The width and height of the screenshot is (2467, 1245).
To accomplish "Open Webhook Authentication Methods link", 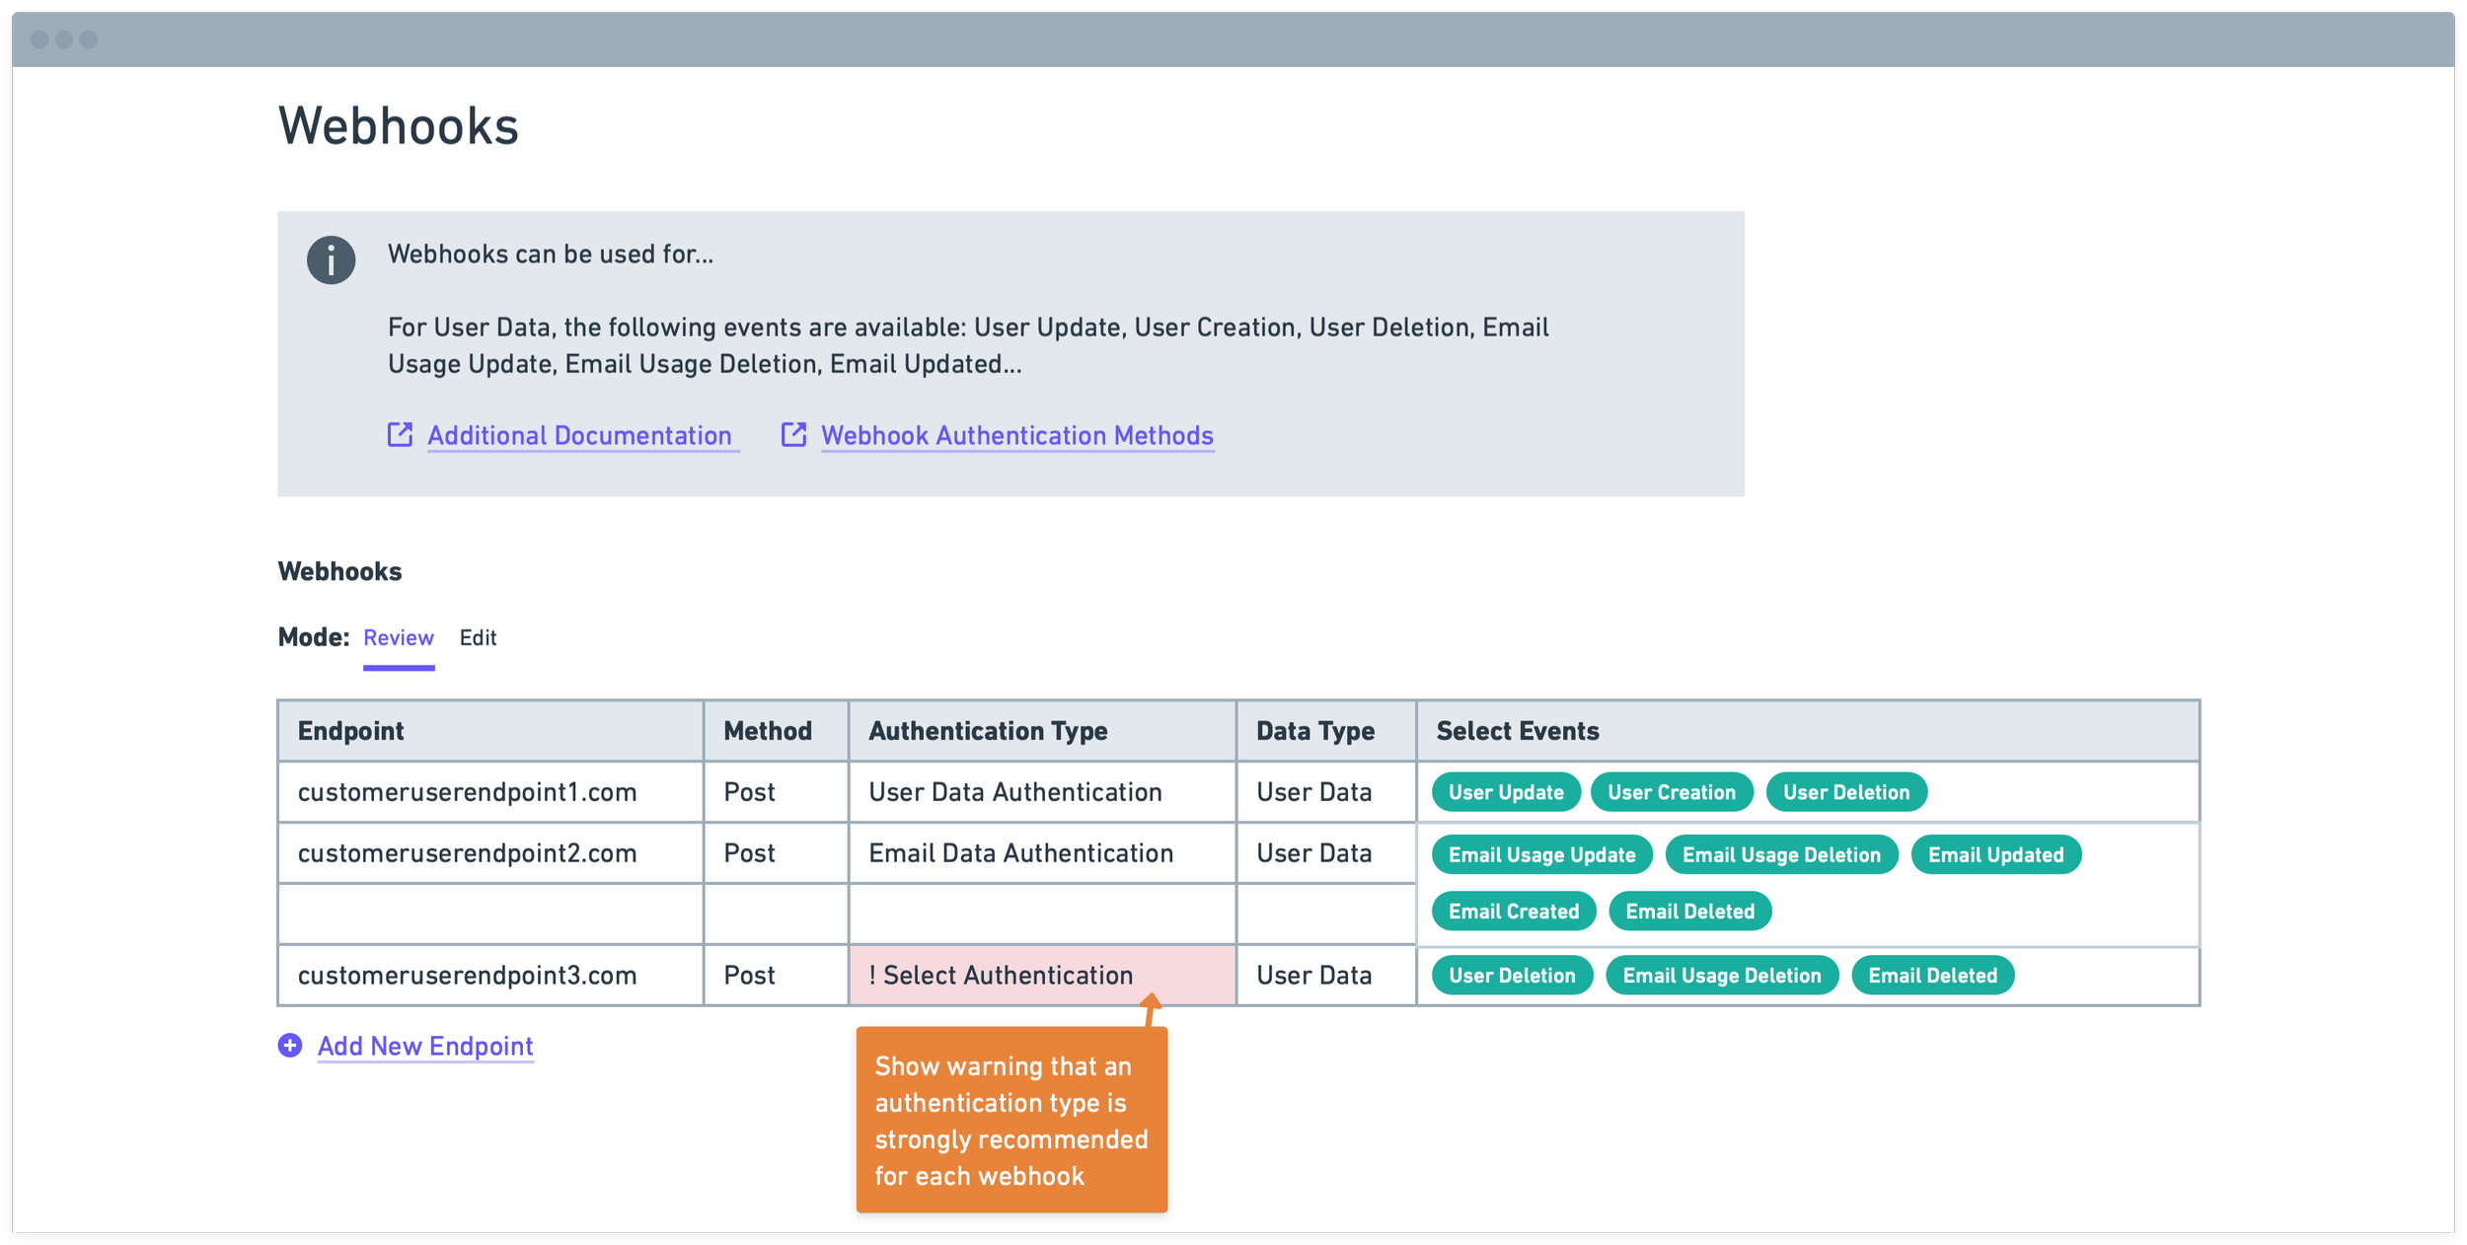I will [x=1016, y=436].
